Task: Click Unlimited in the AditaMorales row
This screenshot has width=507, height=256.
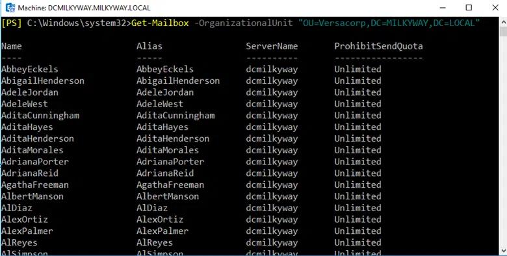Action: (x=358, y=150)
